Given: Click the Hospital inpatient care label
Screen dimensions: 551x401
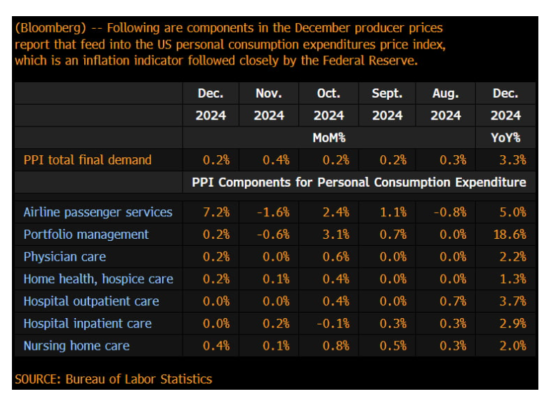Looking at the screenshot, I should coord(87,324).
